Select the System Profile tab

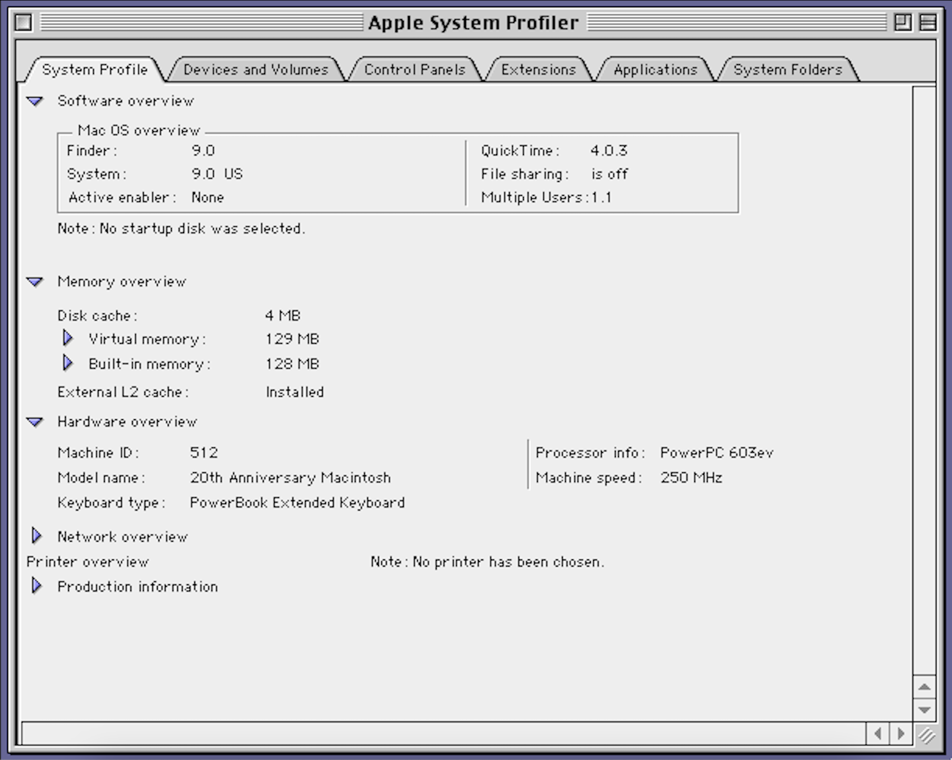(x=94, y=70)
